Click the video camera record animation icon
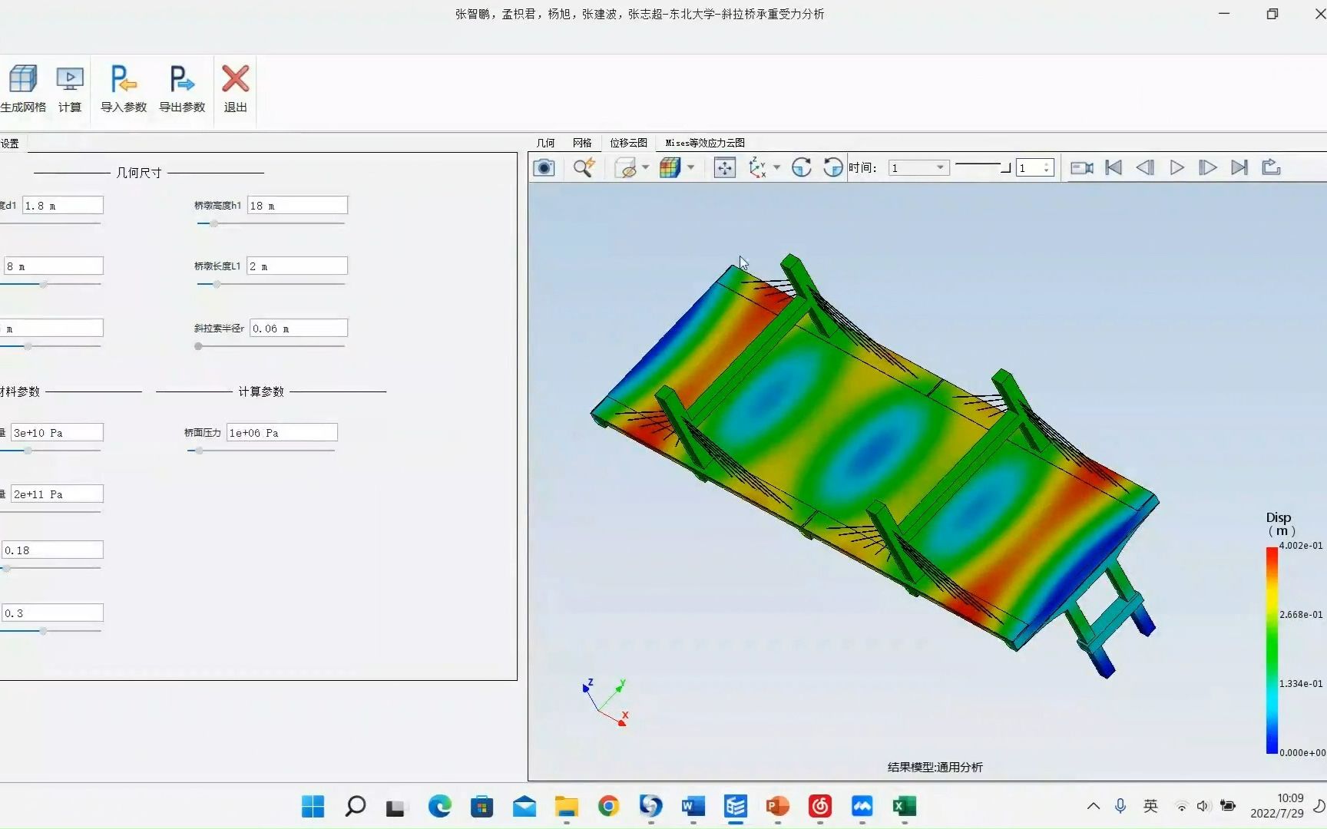 click(x=1082, y=167)
